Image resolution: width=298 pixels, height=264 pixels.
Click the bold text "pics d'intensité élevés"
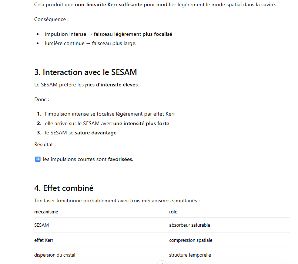pyautogui.click(x=111, y=85)
